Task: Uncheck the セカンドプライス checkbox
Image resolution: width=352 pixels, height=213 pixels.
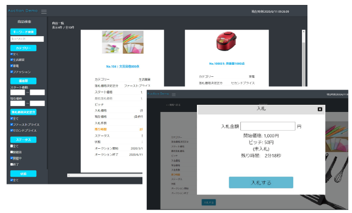Action: [12, 130]
